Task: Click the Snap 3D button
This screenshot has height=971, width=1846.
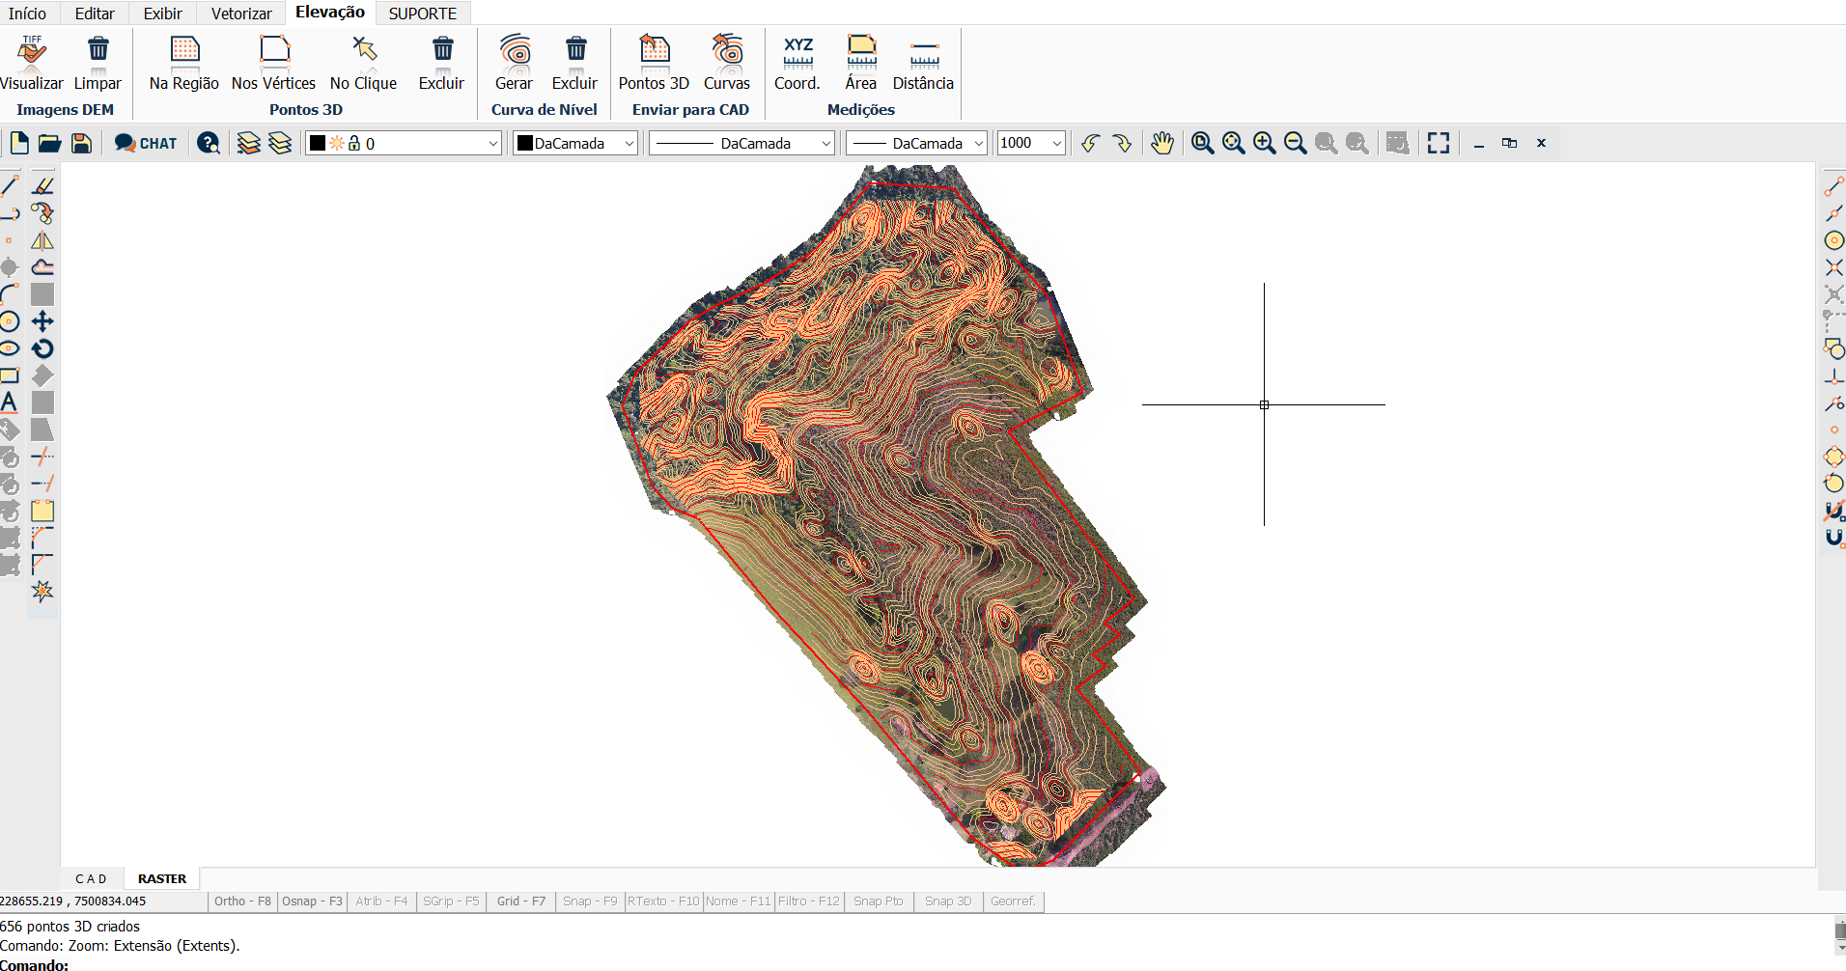Action: [x=947, y=902]
